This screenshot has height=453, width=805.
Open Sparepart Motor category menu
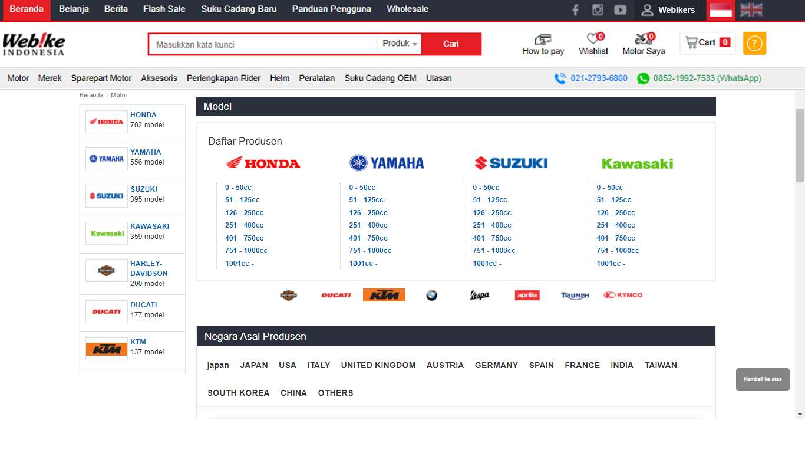click(101, 78)
